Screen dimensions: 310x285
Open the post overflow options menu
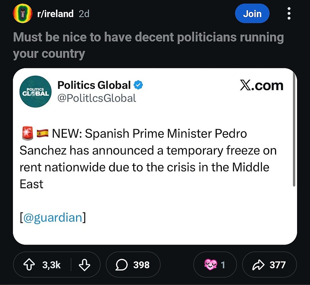[x=289, y=14]
